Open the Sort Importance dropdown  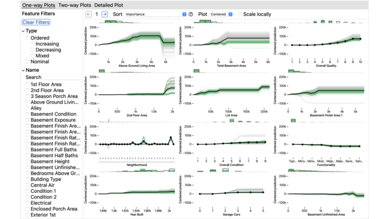[156, 15]
